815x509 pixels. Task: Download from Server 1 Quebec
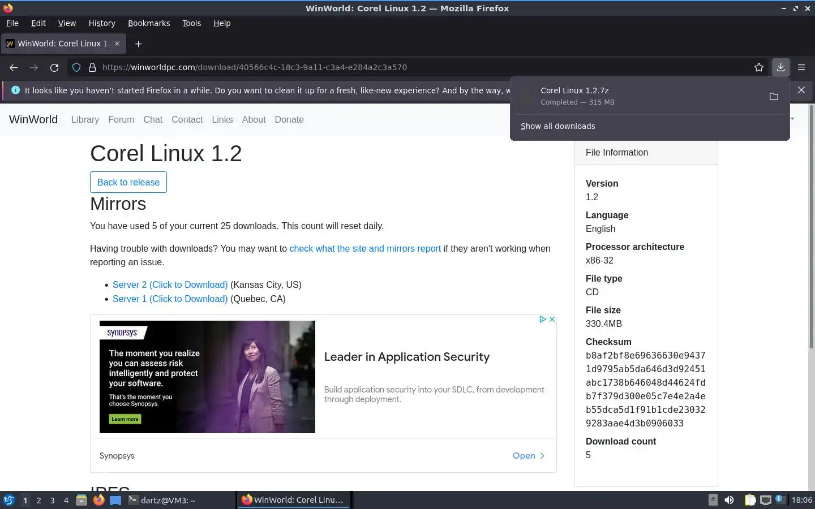(170, 299)
